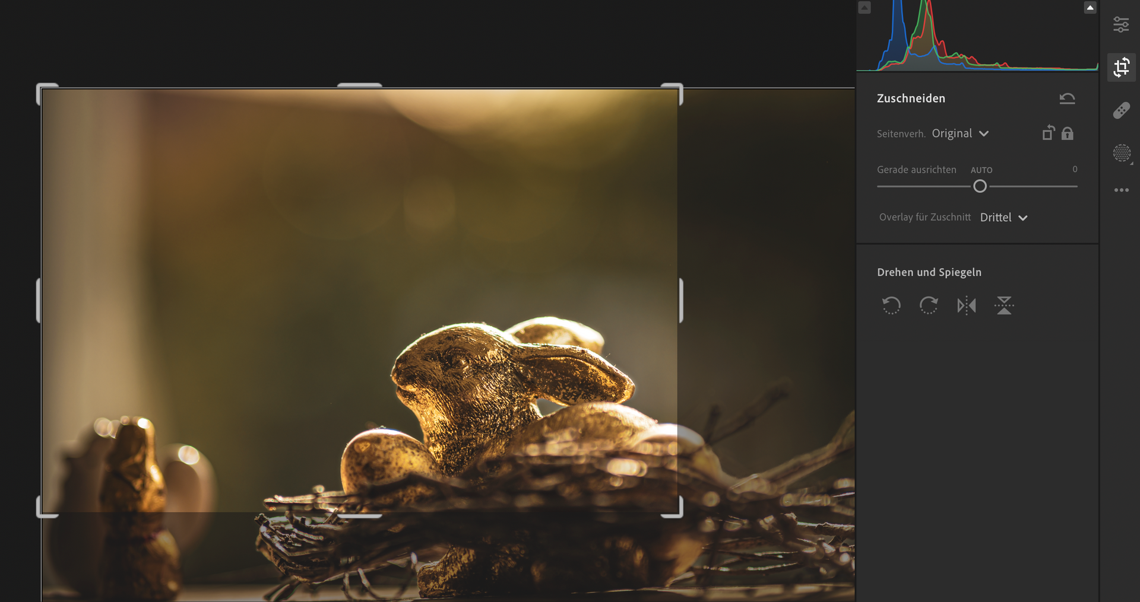The height and width of the screenshot is (602, 1140).
Task: Click the top edge crop handle
Action: coord(360,86)
